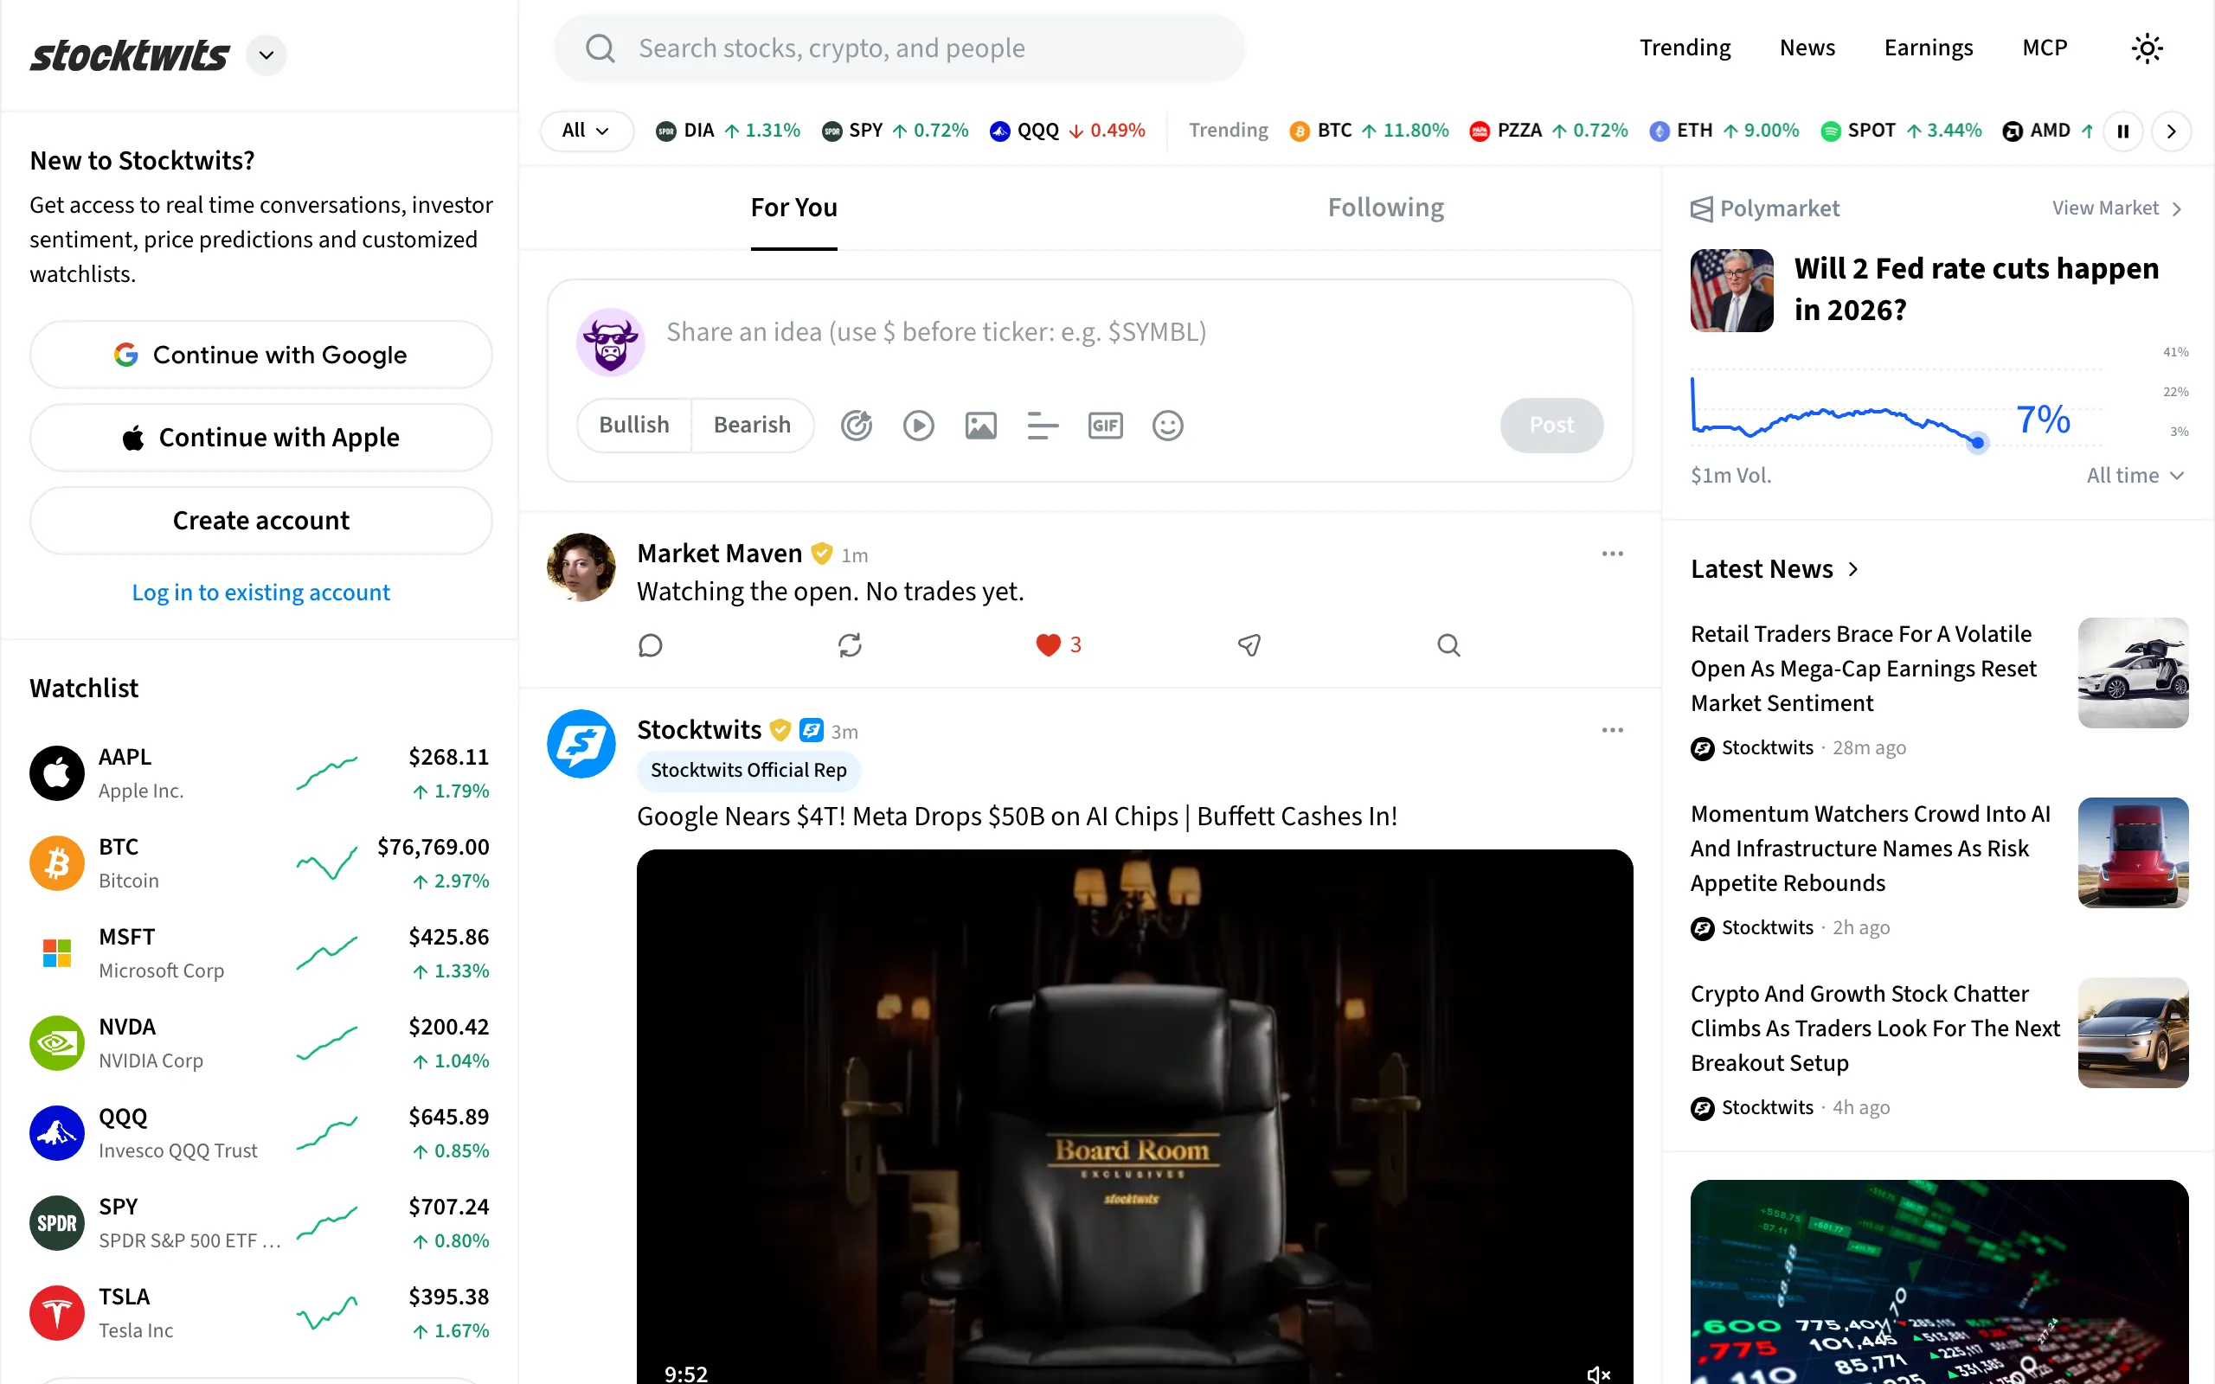Screen dimensions: 2215x1384
Task: Open the chart attachment icon in composer
Action: click(856, 426)
